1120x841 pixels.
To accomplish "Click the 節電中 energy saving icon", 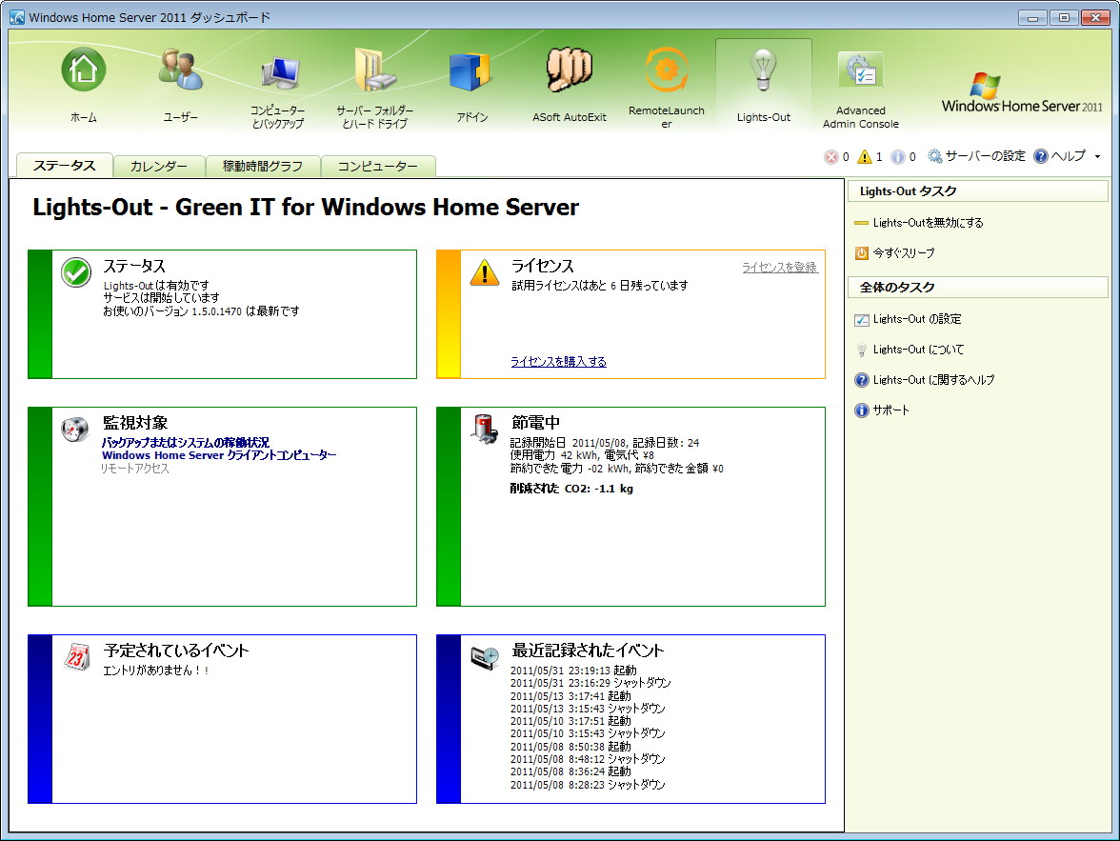I will [x=484, y=429].
